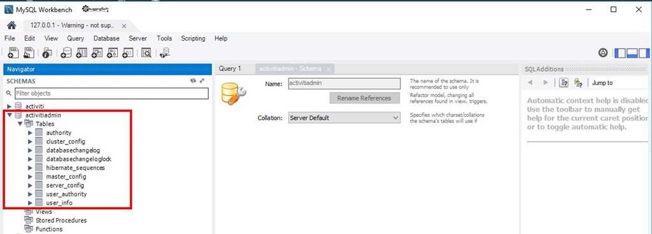The width and height of the screenshot is (652, 234).
Task: Open the circular account icon in toolbar
Action: [603, 53]
